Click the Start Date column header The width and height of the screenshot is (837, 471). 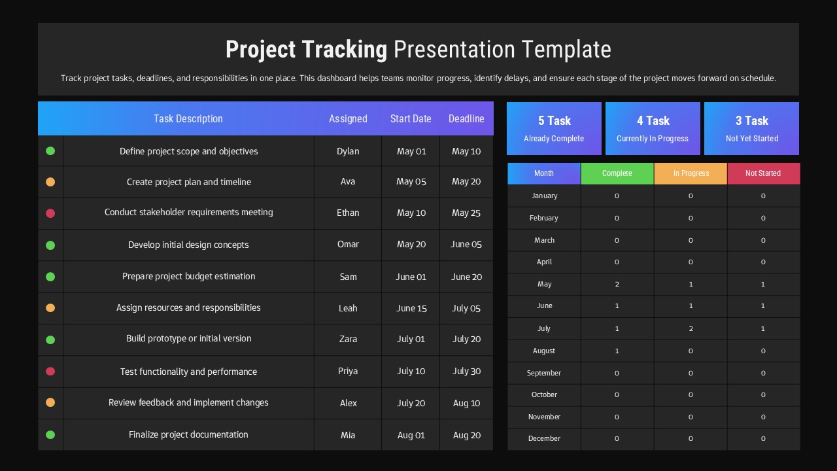click(411, 118)
